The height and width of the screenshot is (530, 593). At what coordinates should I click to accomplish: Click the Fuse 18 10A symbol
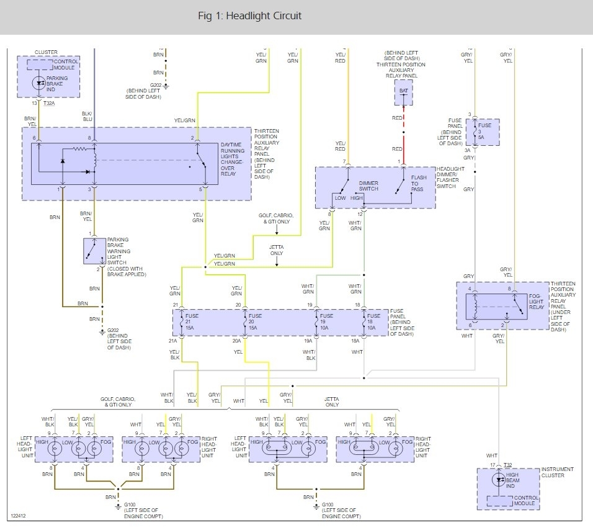click(x=364, y=322)
